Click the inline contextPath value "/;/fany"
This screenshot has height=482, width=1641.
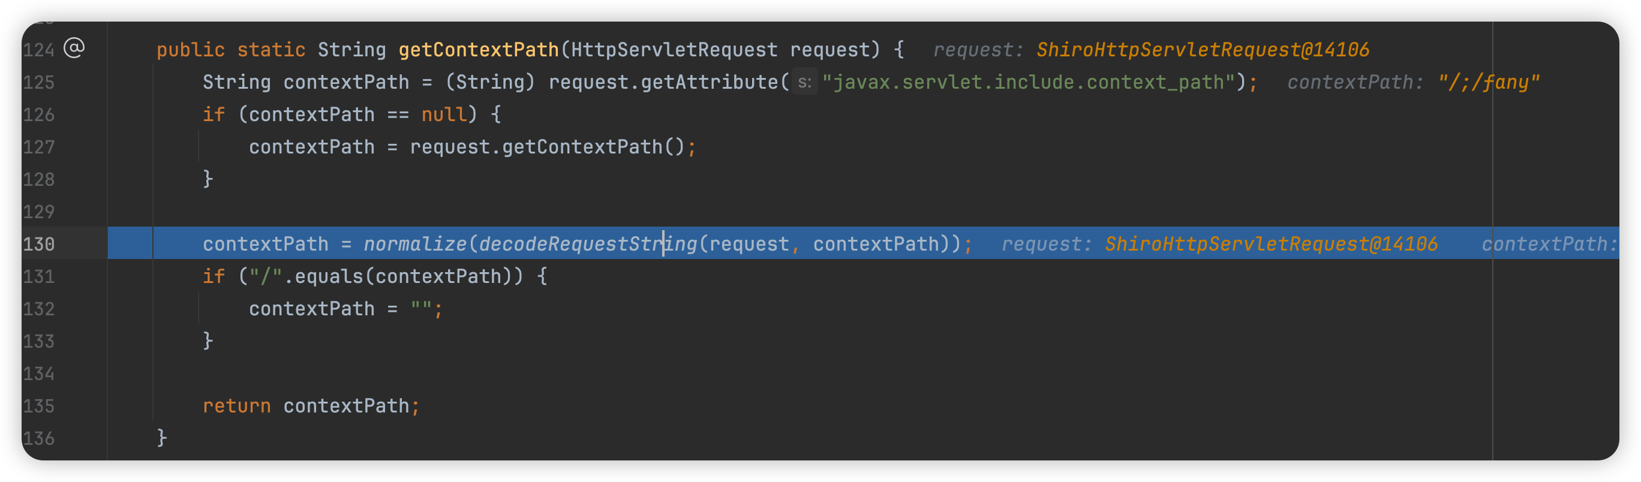(1488, 82)
